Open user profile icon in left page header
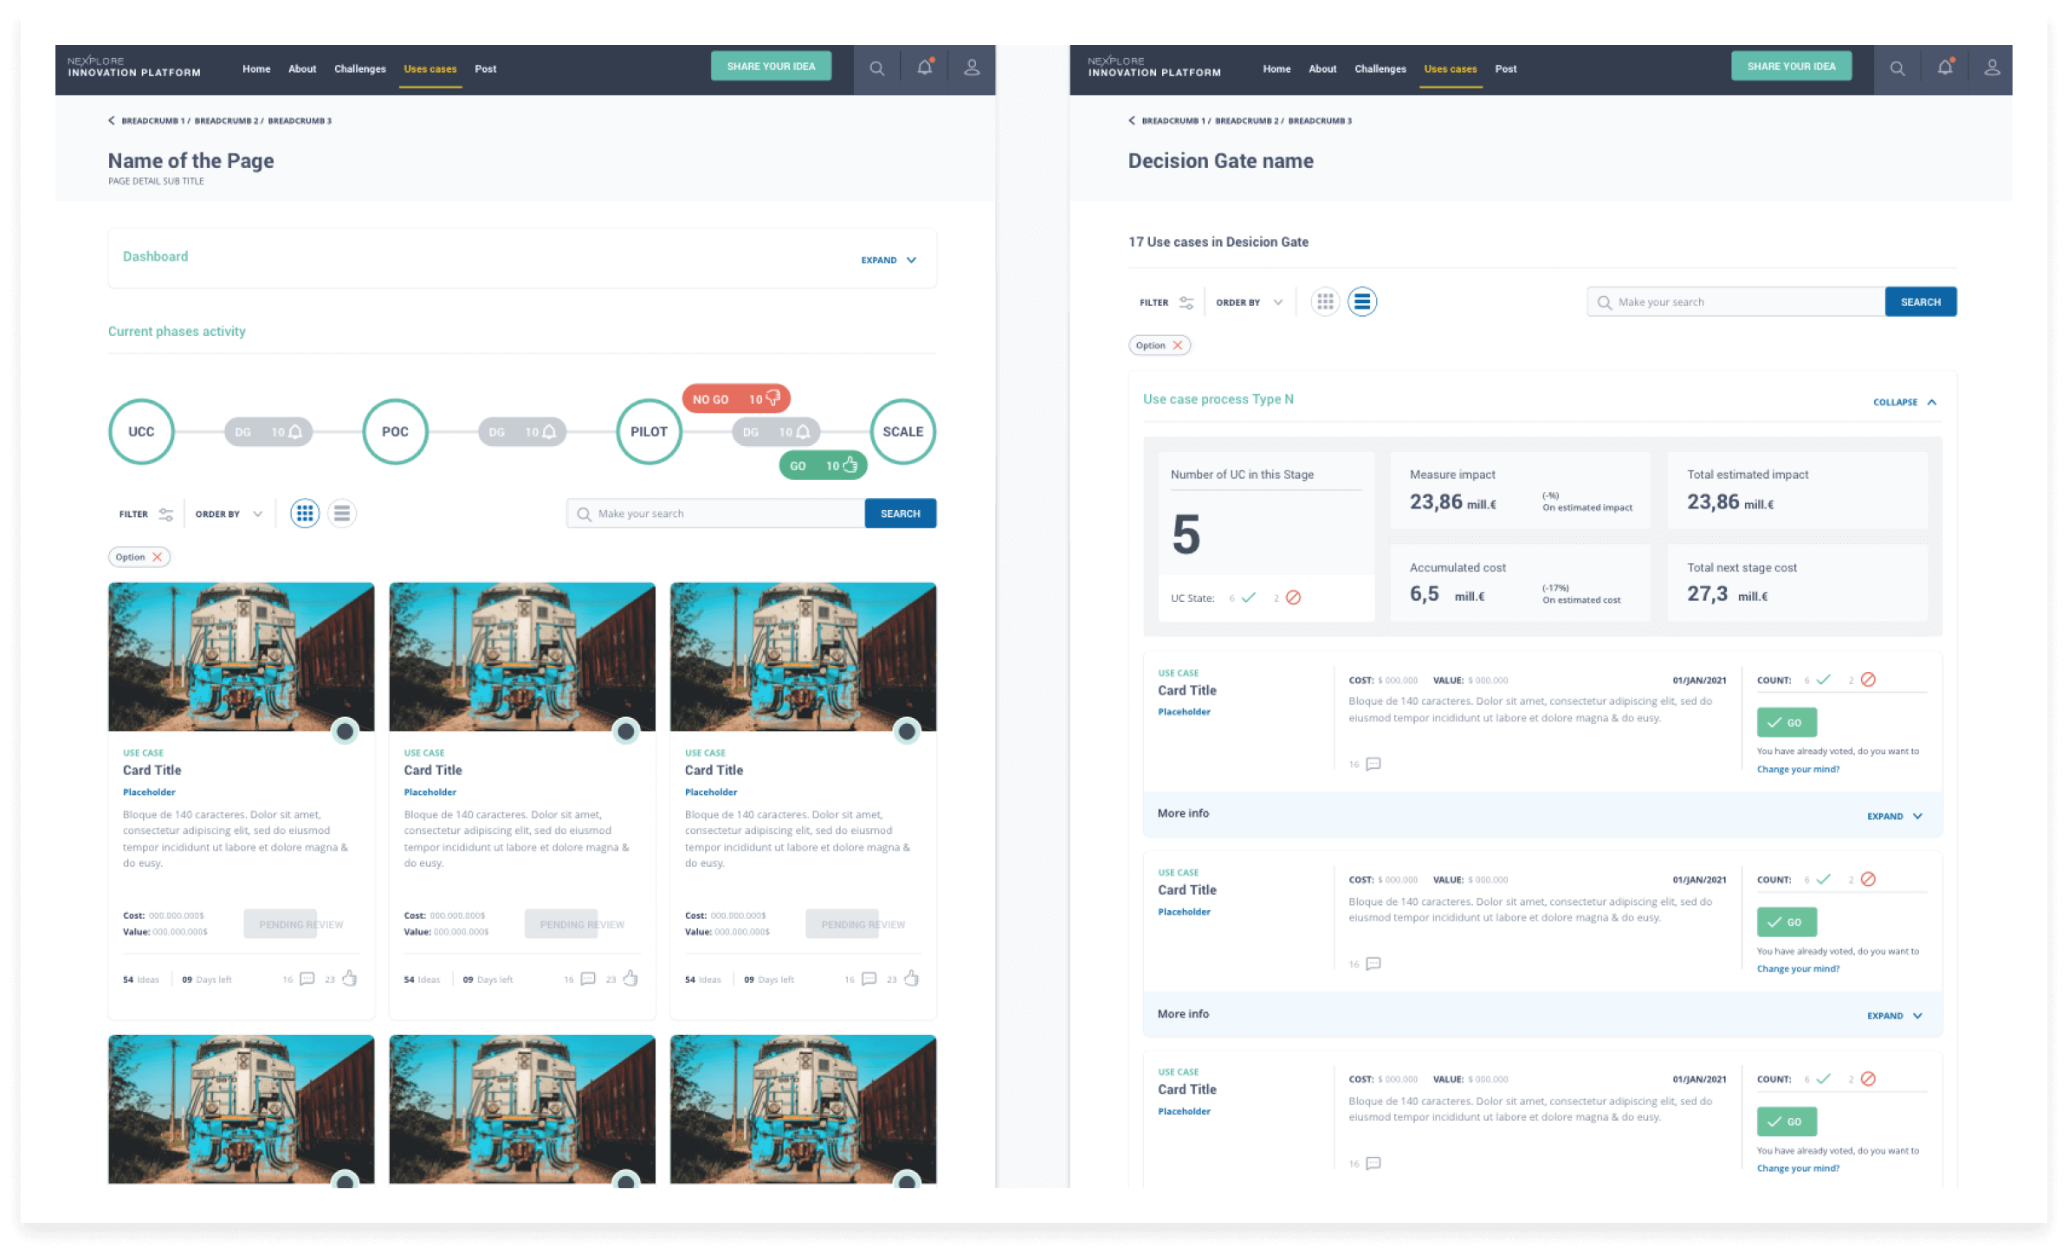The height and width of the screenshot is (1254, 2068). (972, 68)
